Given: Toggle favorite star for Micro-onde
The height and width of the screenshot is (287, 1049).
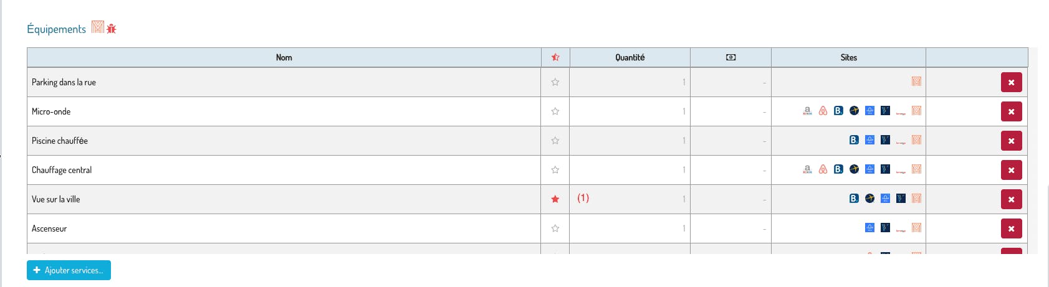Looking at the screenshot, I should click(x=555, y=111).
